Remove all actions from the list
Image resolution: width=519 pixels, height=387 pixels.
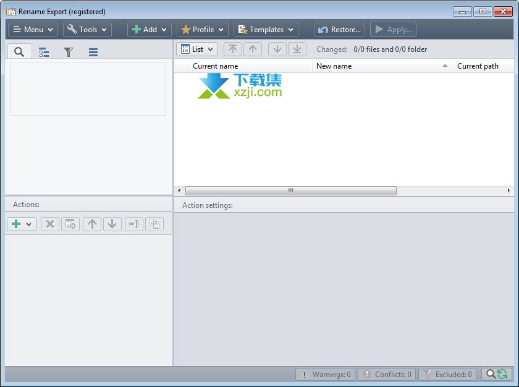pyautogui.click(x=70, y=224)
